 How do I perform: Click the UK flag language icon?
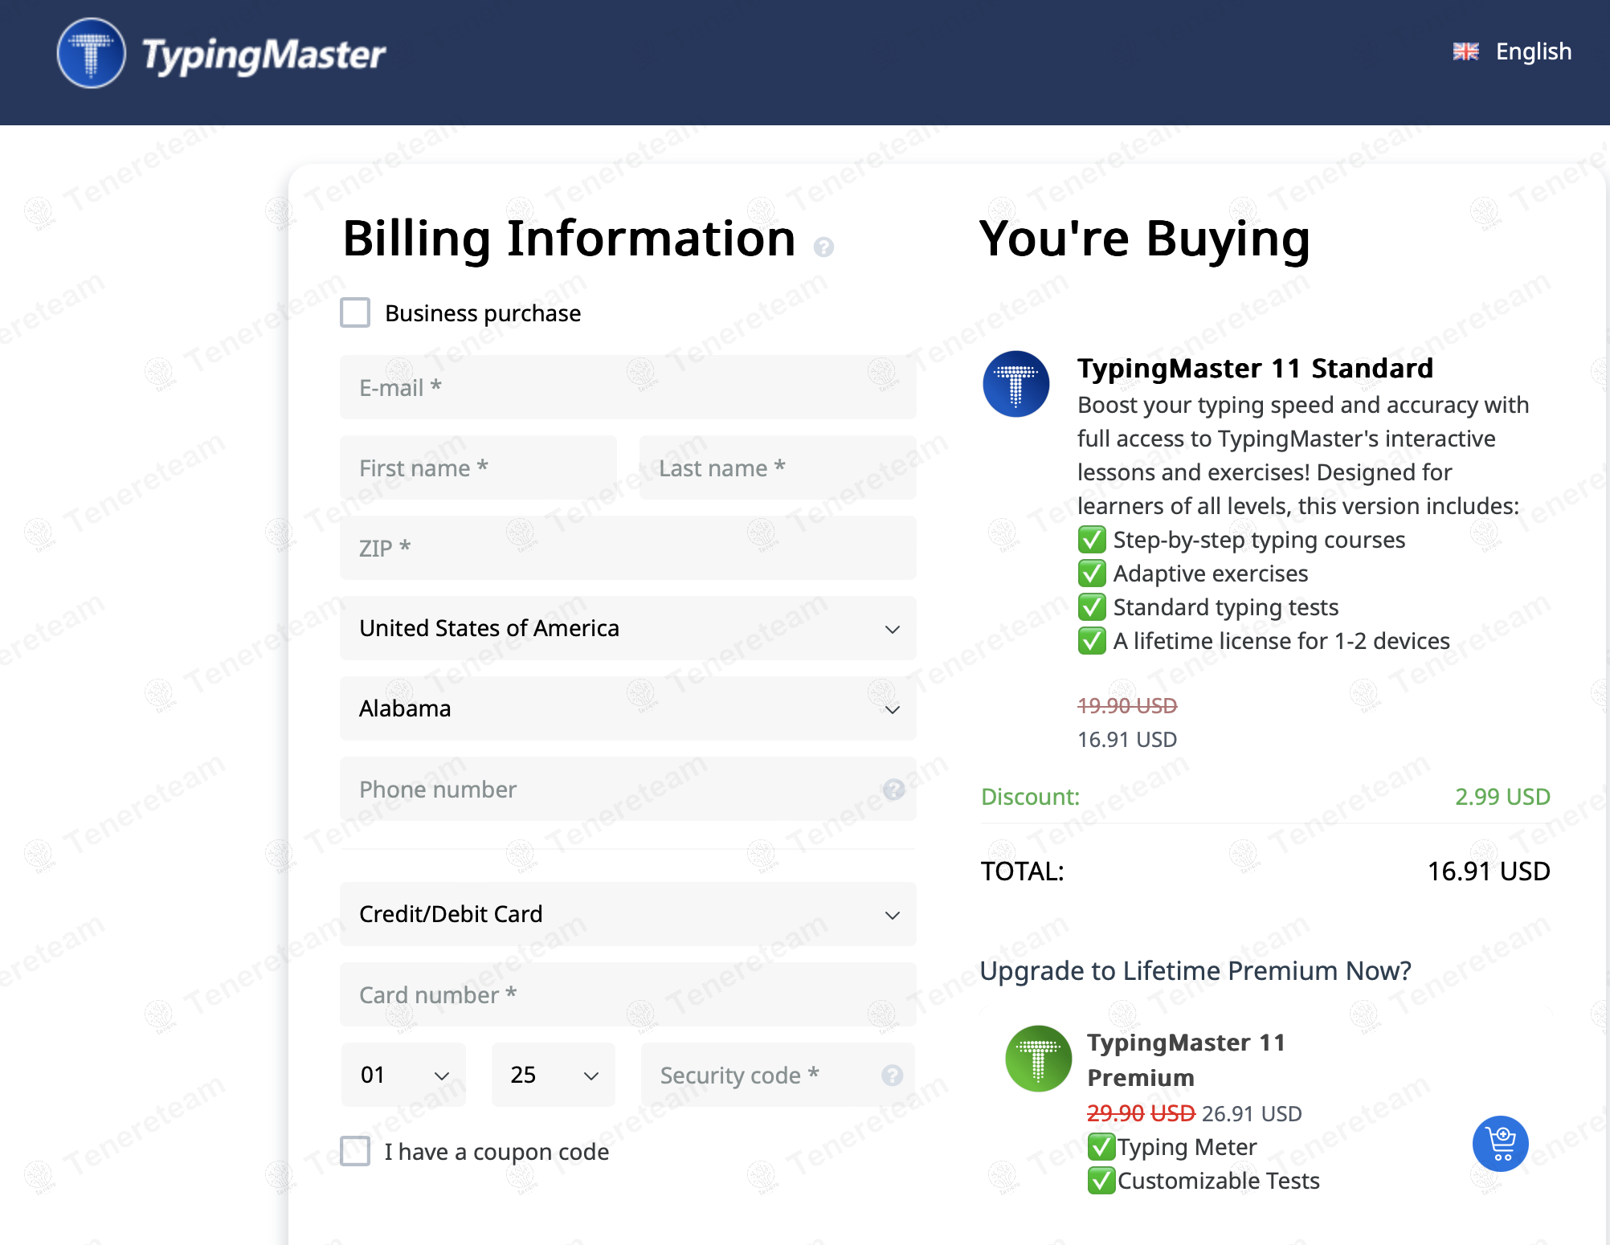point(1465,51)
